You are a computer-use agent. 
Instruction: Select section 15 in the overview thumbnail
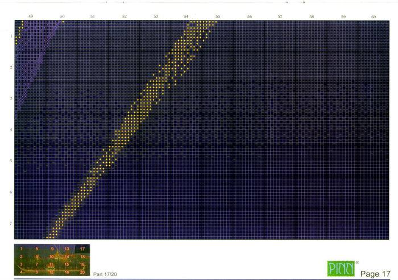pyautogui.click(x=67, y=264)
